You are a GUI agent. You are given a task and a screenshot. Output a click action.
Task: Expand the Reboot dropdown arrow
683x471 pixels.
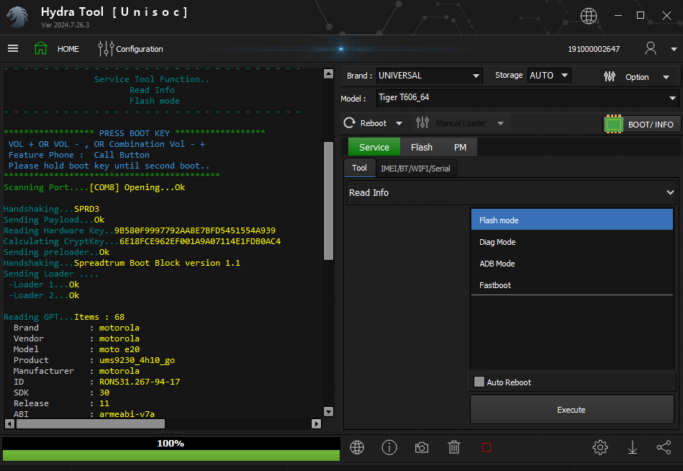[x=399, y=124]
